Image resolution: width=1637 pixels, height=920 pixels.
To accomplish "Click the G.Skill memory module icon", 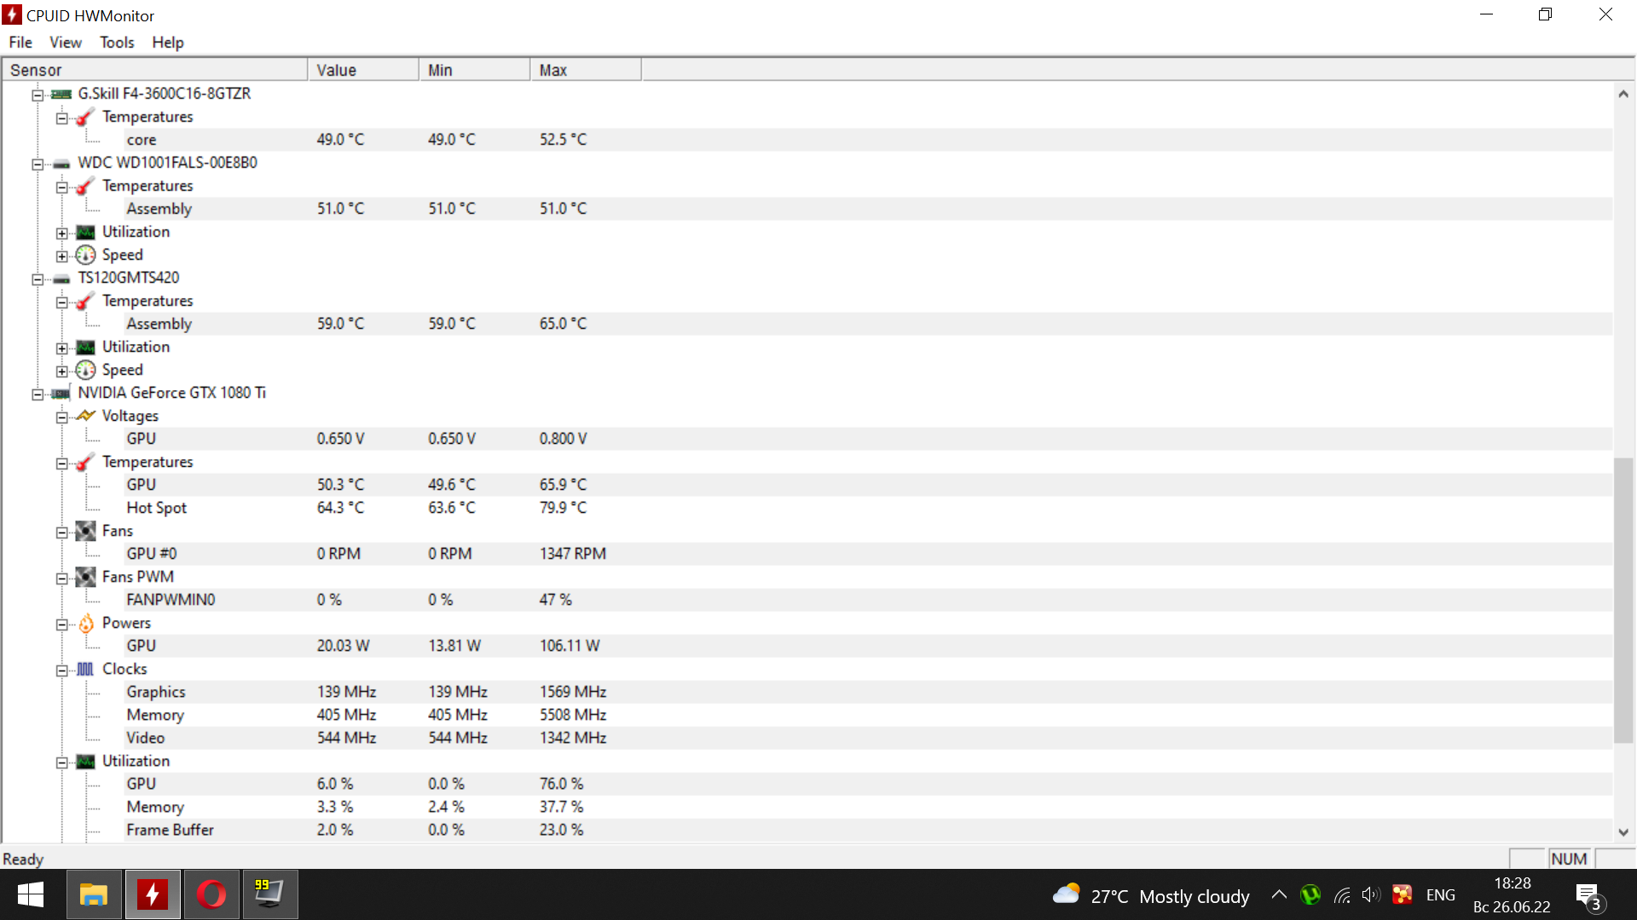I will tap(61, 95).
